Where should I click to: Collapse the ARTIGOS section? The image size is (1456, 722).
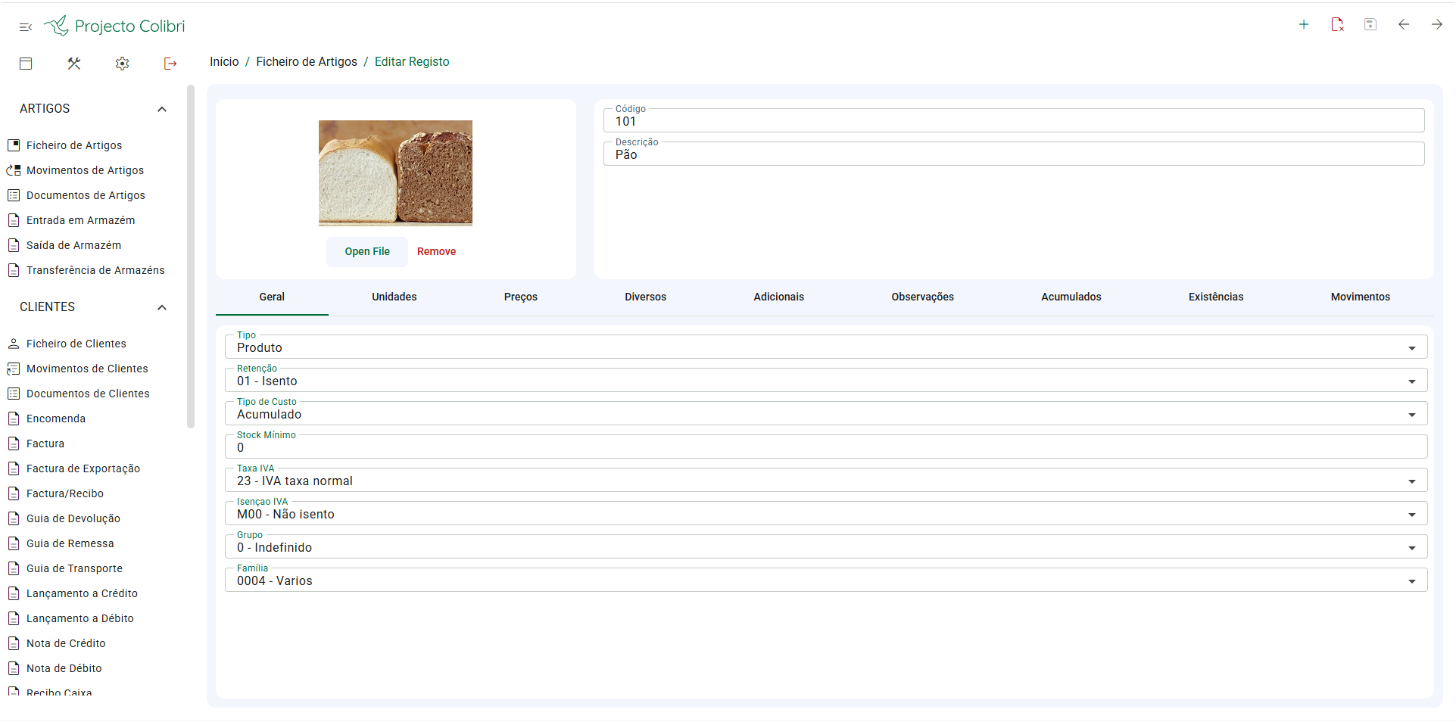(x=161, y=109)
